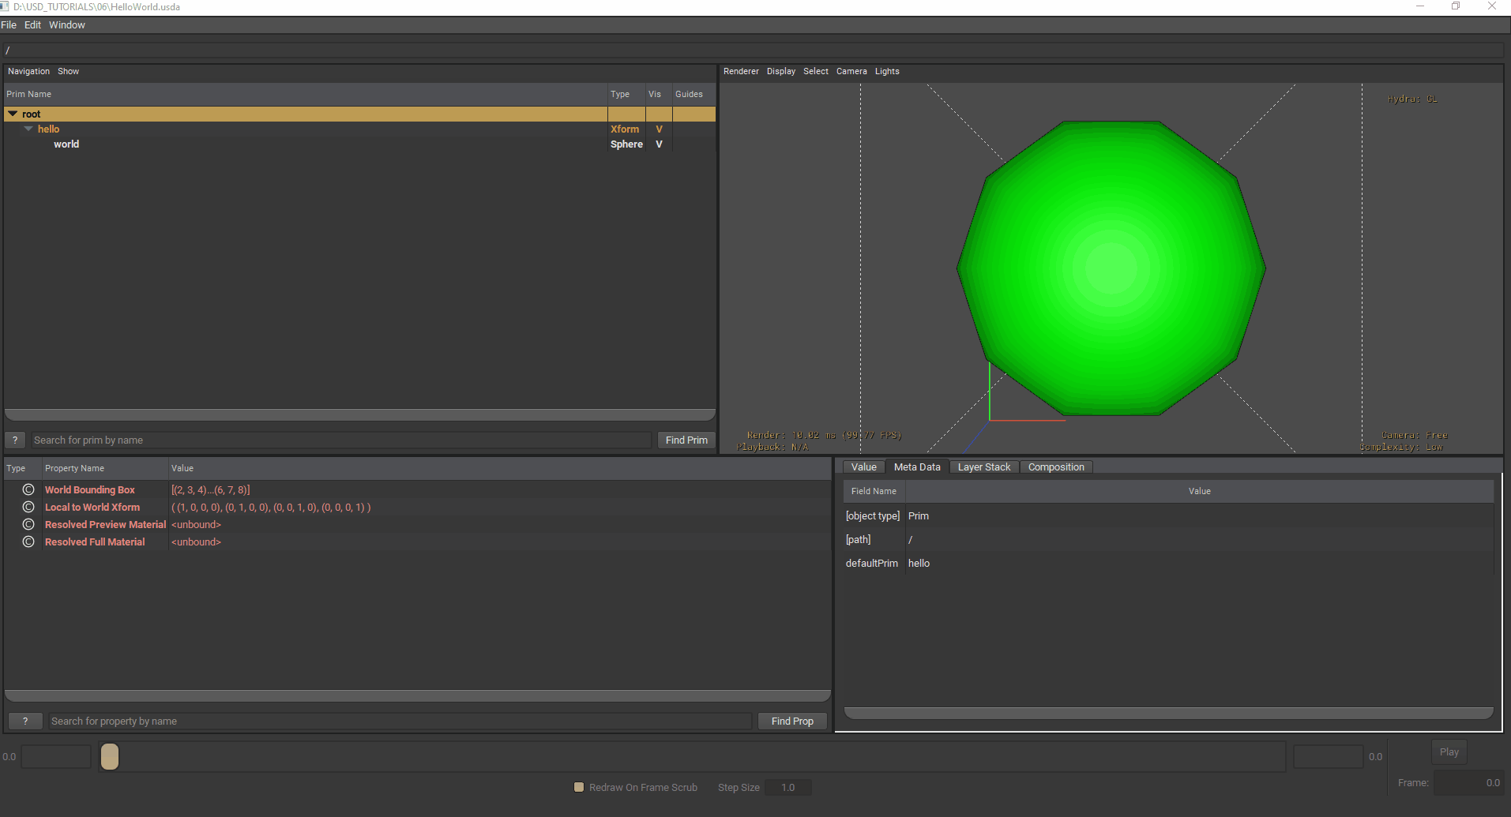
Task: Click the search for prim by name field
Action: click(340, 440)
